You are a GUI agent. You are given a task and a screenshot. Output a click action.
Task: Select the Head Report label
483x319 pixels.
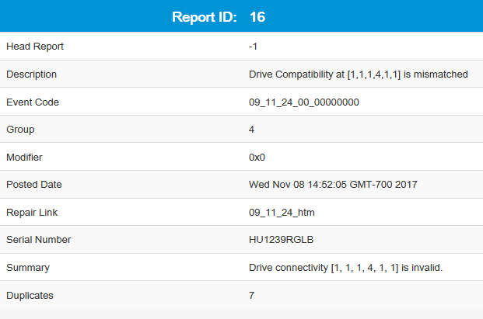pyautogui.click(x=35, y=47)
